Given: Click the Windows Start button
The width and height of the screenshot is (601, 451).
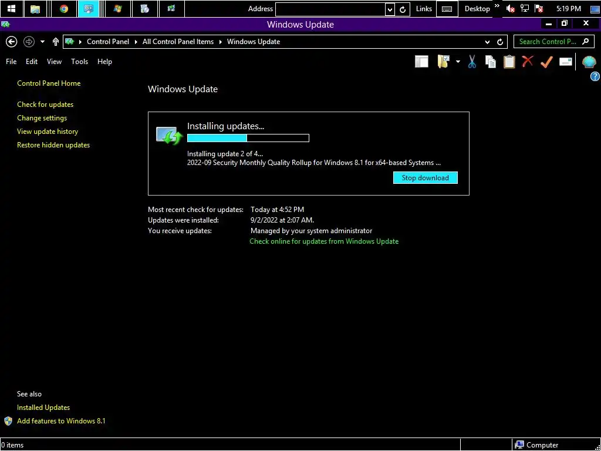Looking at the screenshot, I should (11, 8).
